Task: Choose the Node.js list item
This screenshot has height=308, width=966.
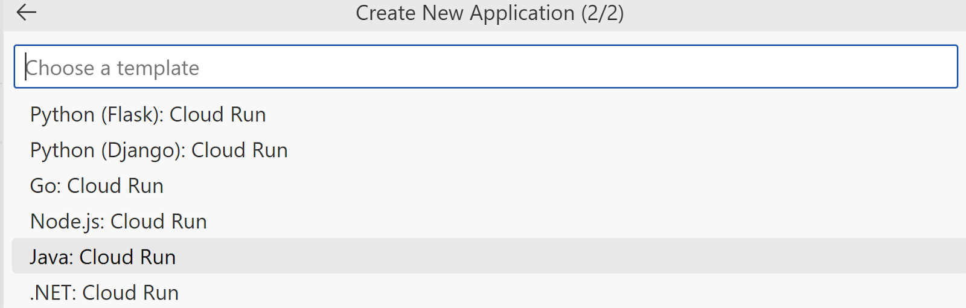Action: (118, 222)
